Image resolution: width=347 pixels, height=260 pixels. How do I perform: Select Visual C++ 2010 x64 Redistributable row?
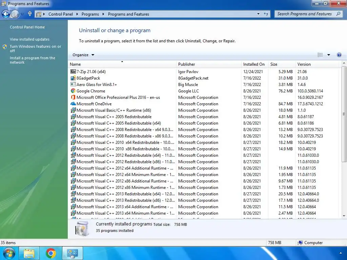point(204,142)
